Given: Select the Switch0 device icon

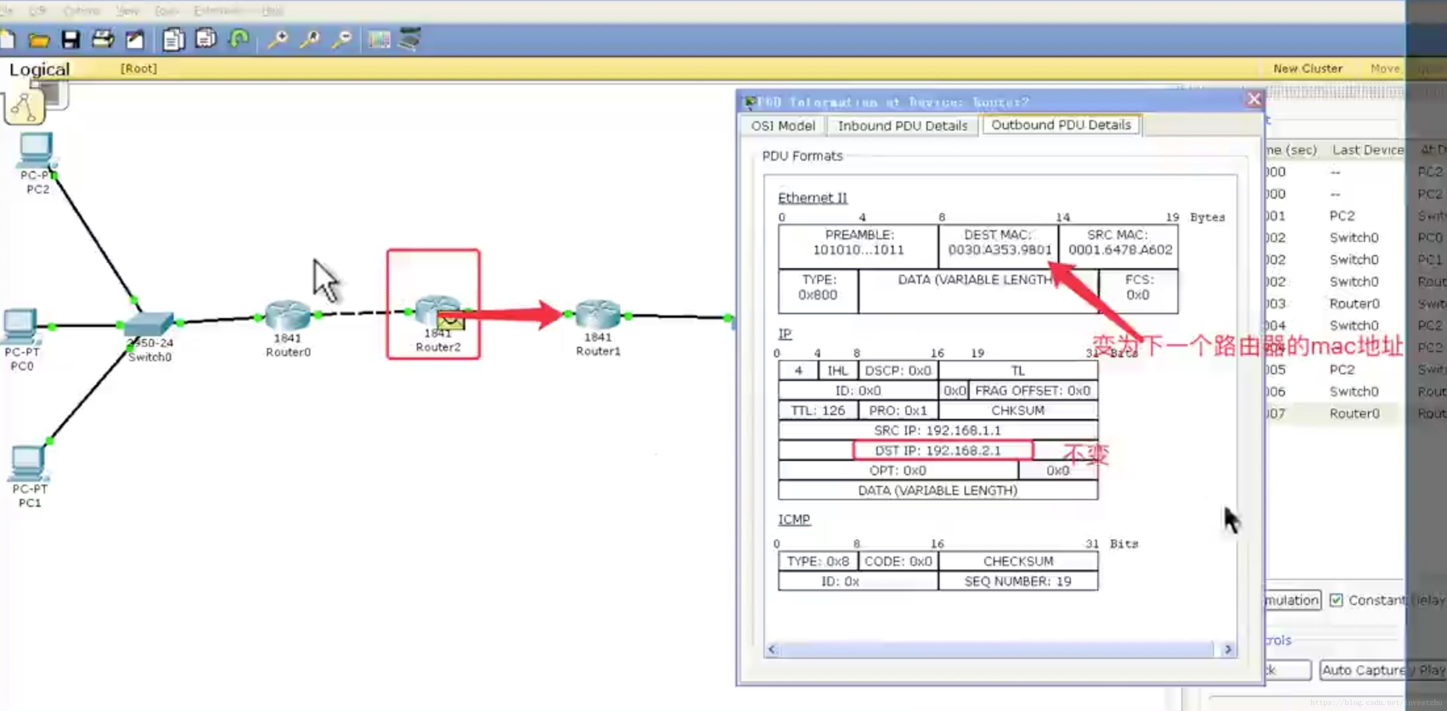Looking at the screenshot, I should (x=149, y=325).
